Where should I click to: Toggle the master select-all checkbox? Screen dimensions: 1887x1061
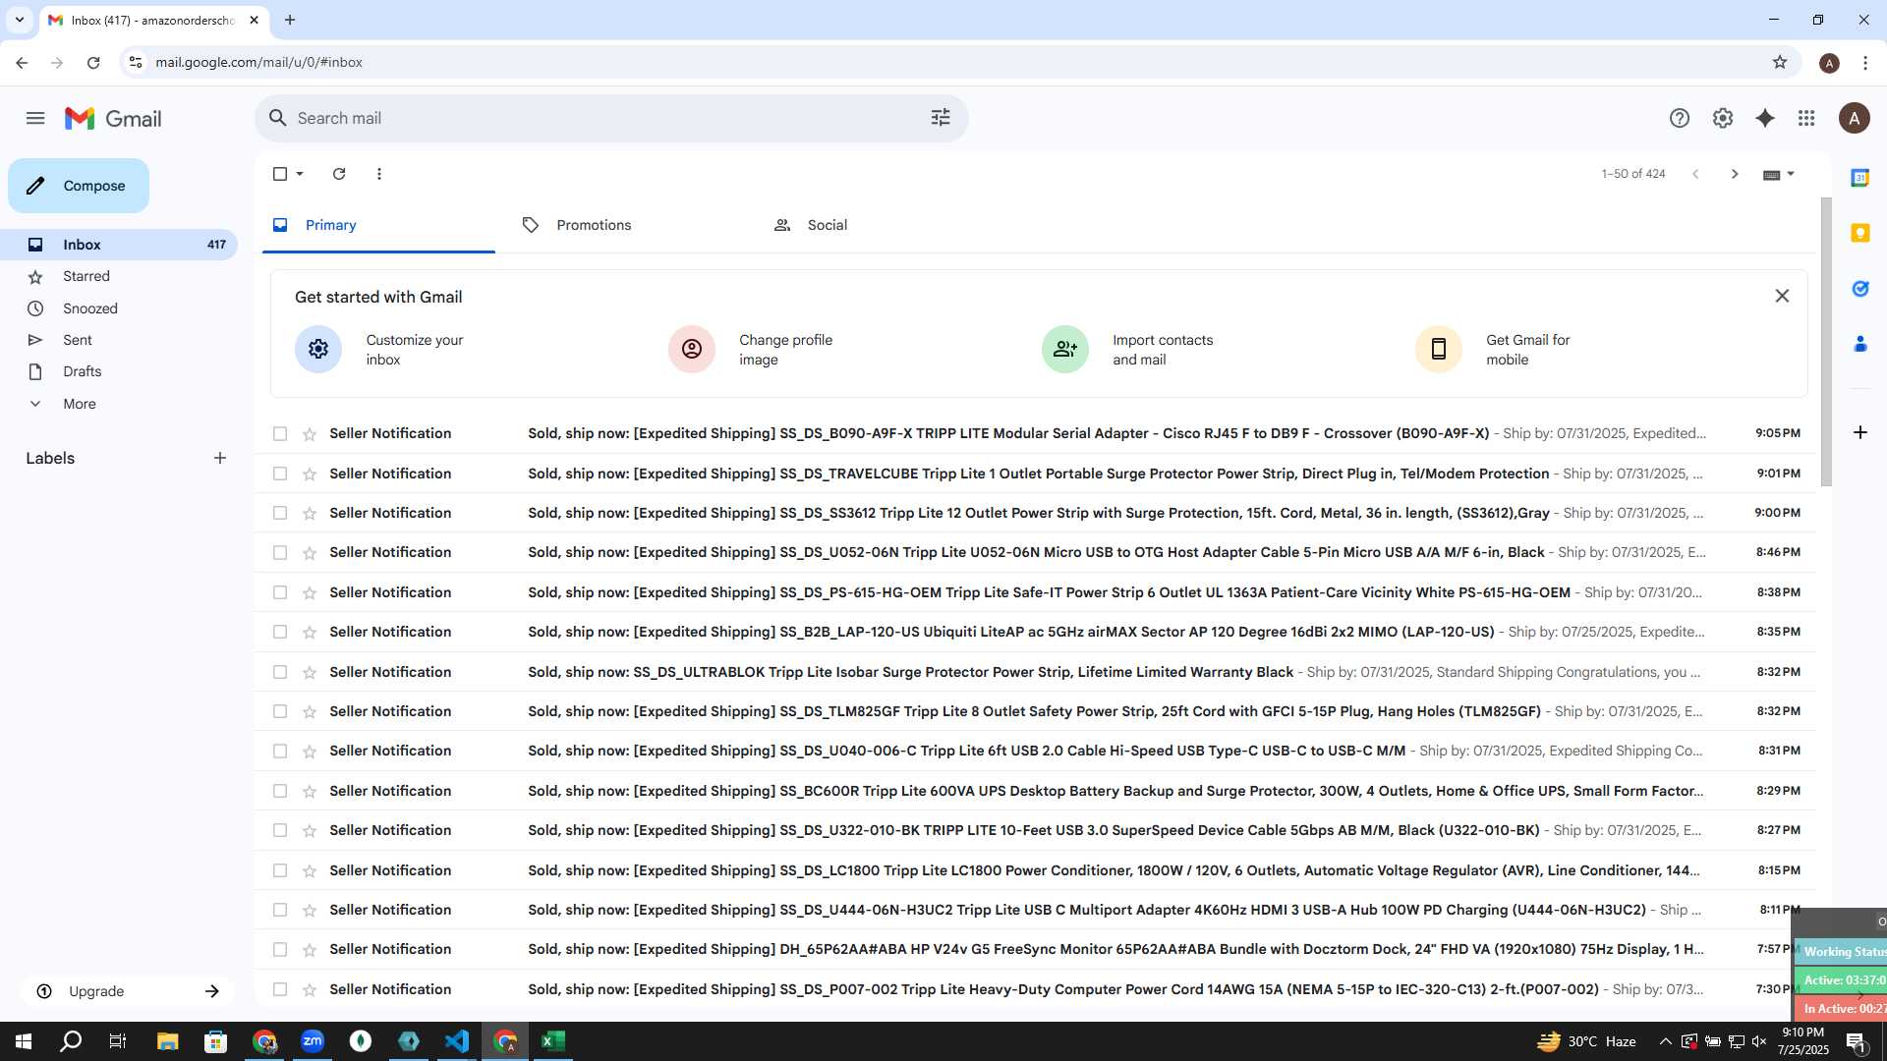[x=280, y=174]
